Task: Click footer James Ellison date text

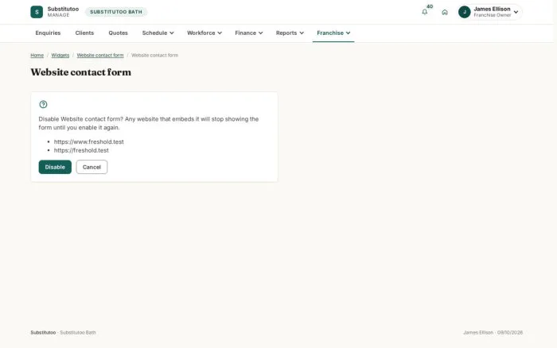Action: [x=493, y=332]
